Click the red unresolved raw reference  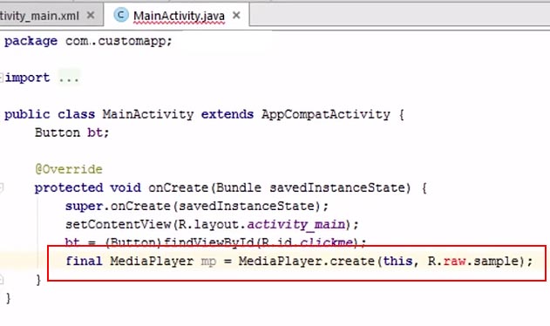pyautogui.click(x=455, y=261)
